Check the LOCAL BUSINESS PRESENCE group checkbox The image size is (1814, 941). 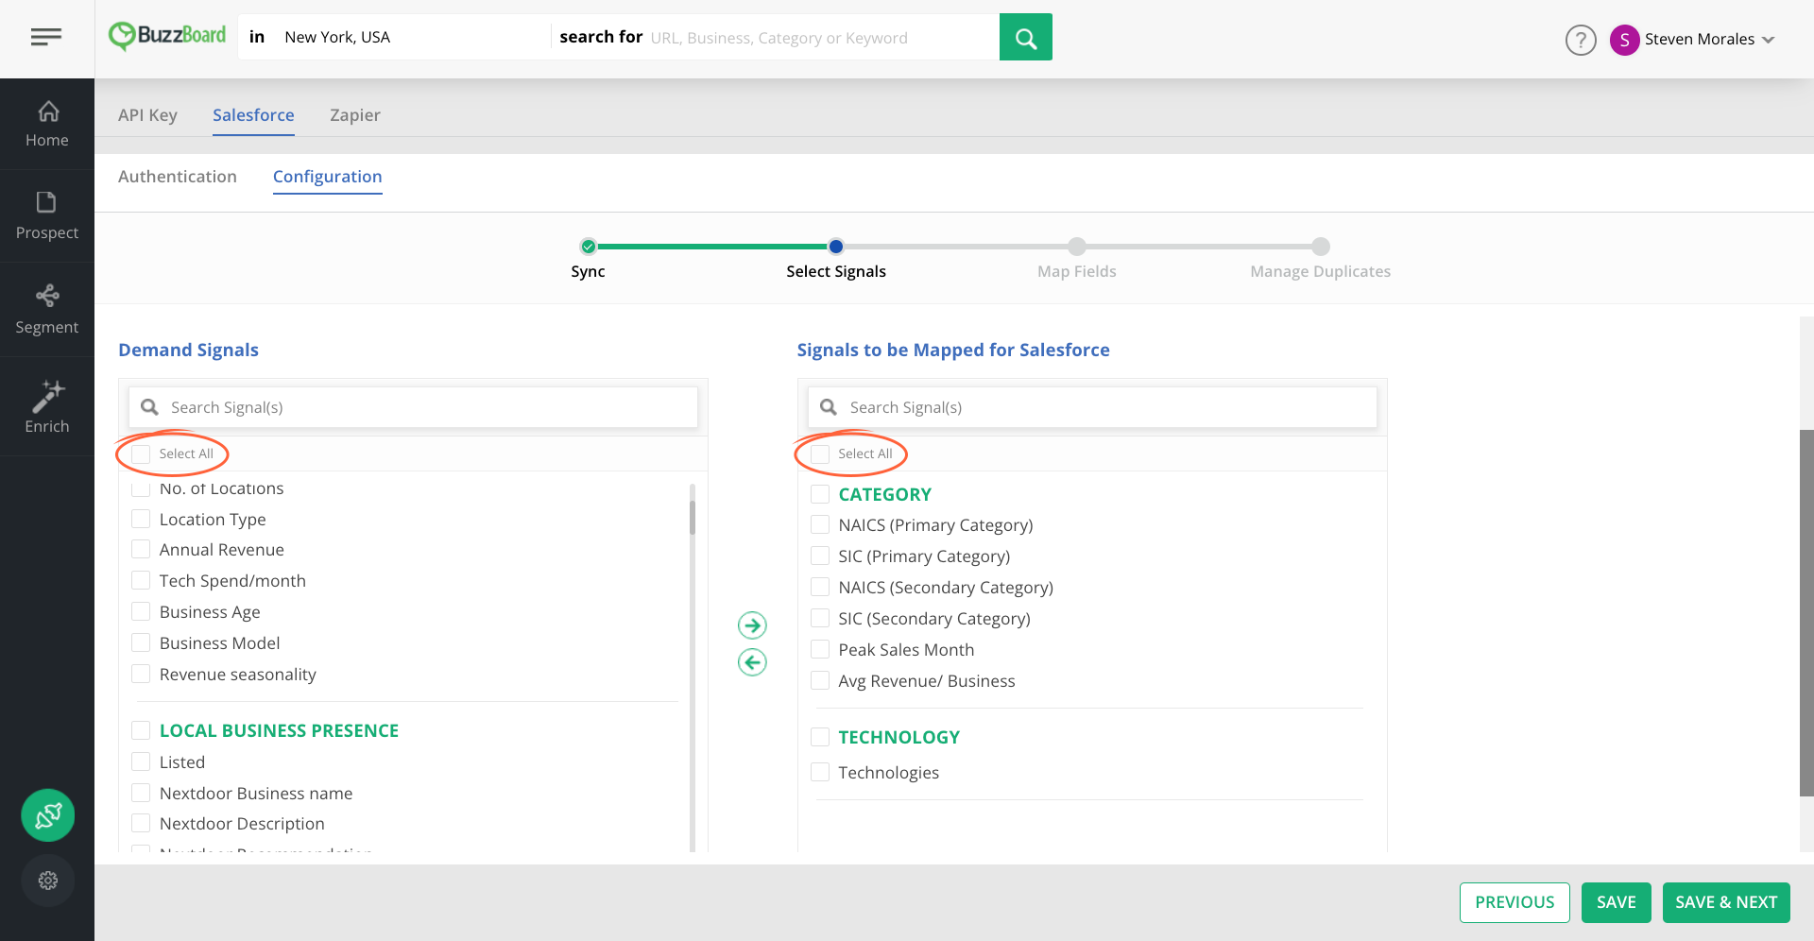tap(141, 730)
